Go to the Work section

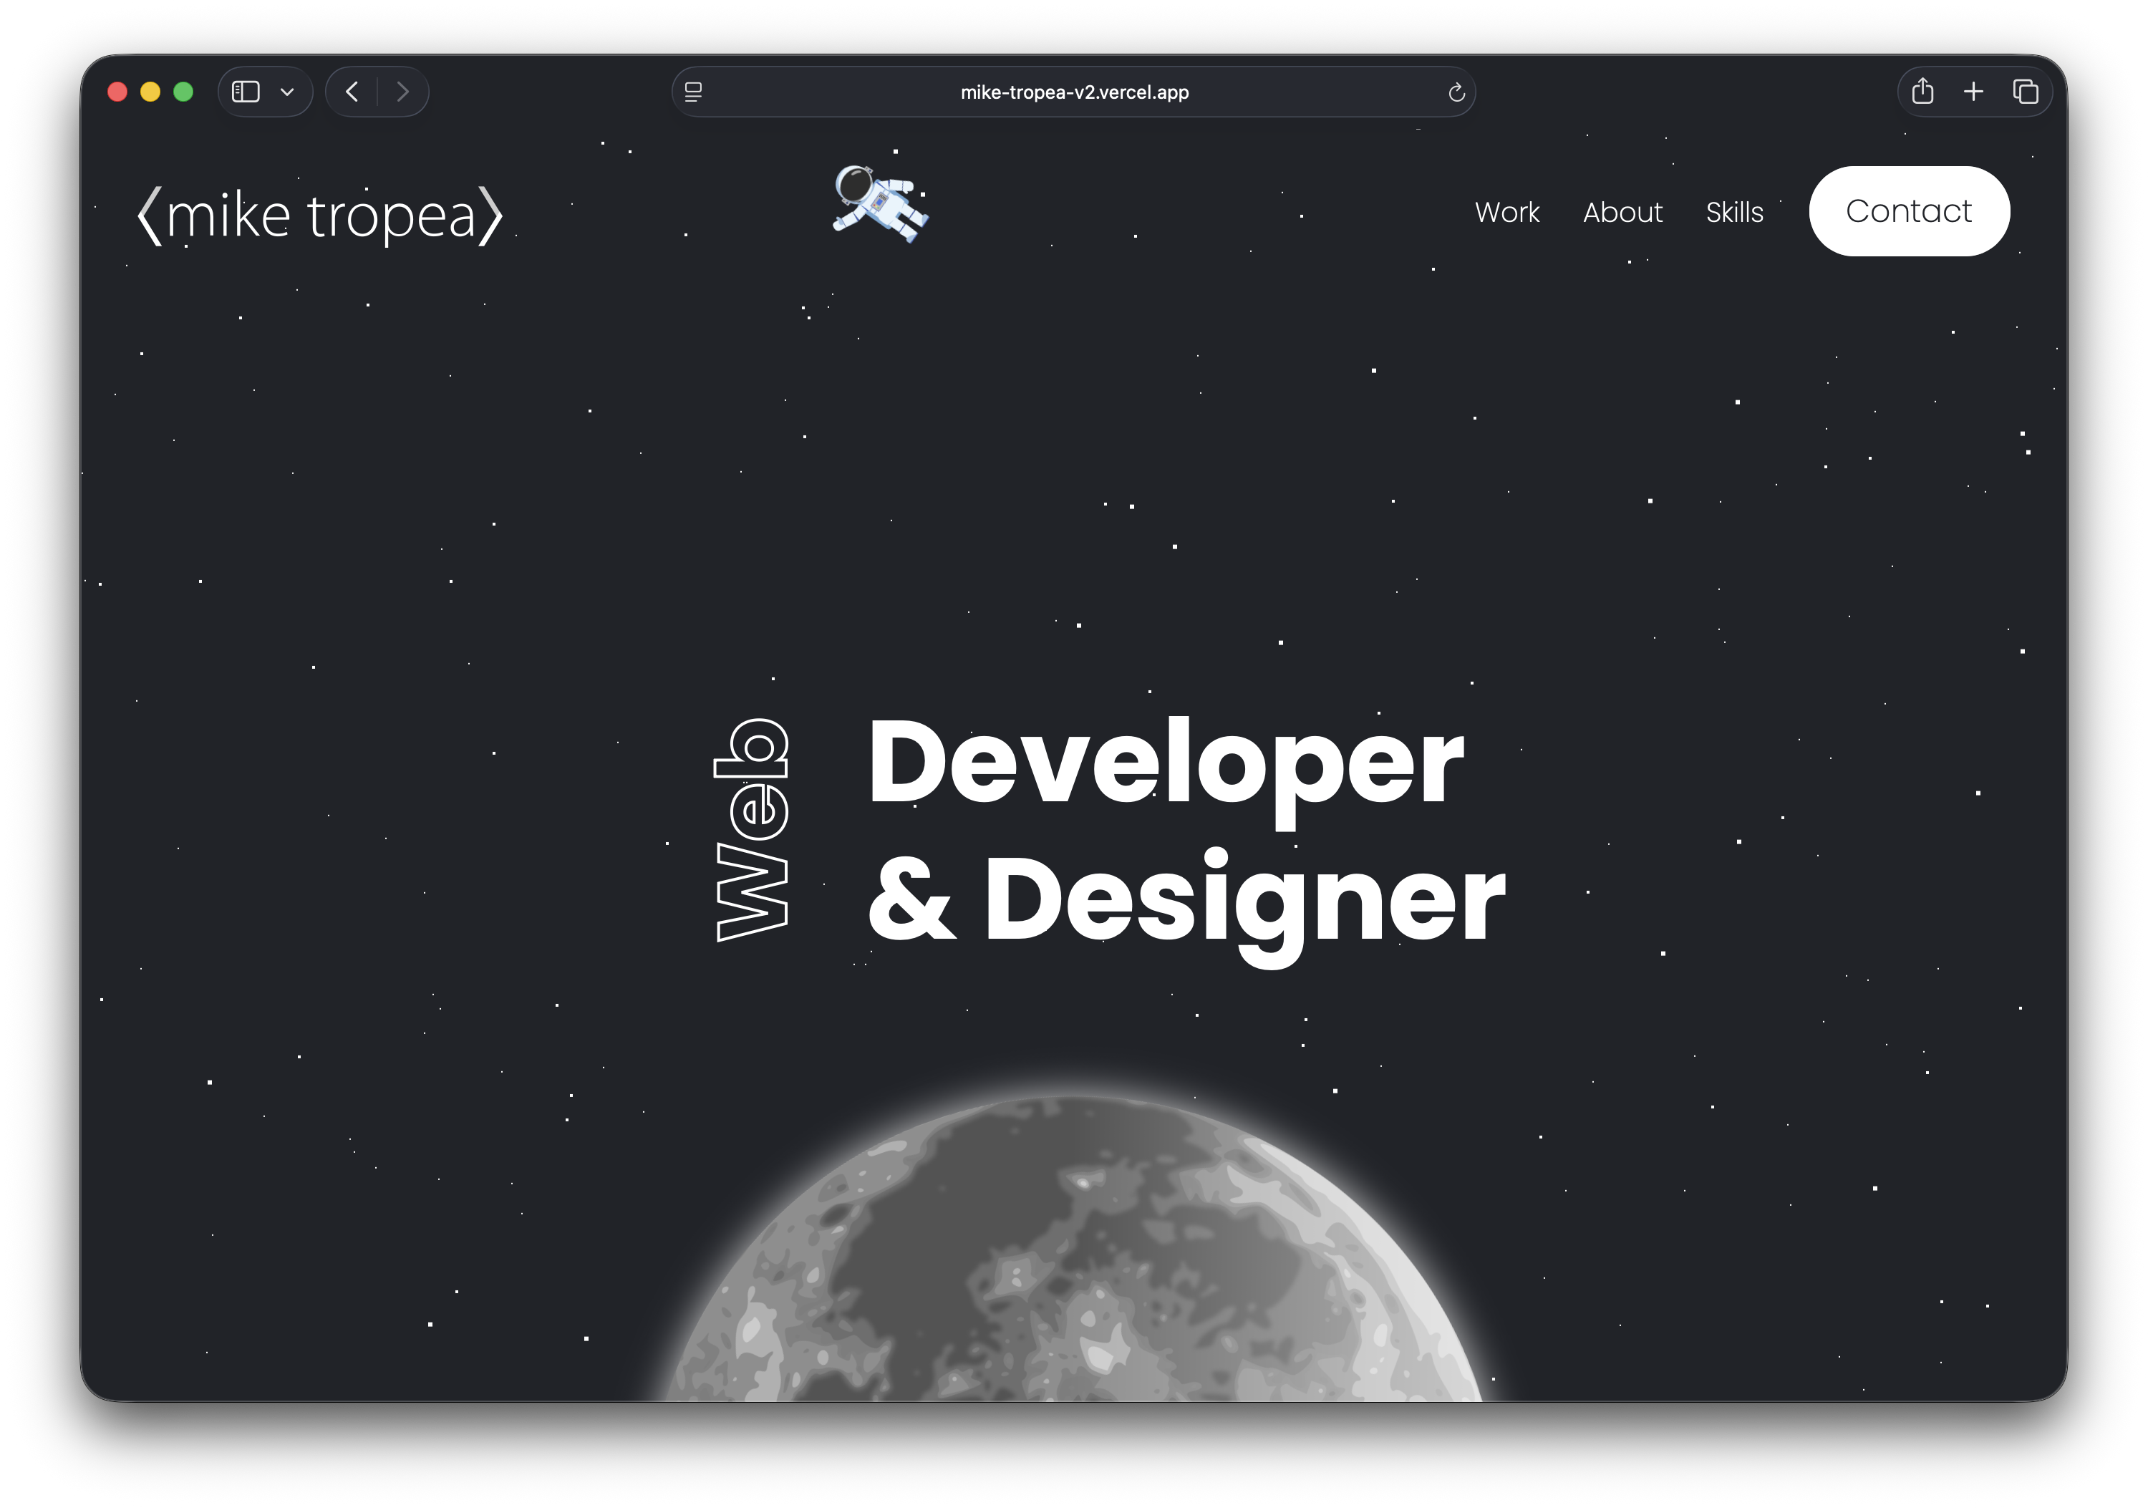click(x=1506, y=213)
